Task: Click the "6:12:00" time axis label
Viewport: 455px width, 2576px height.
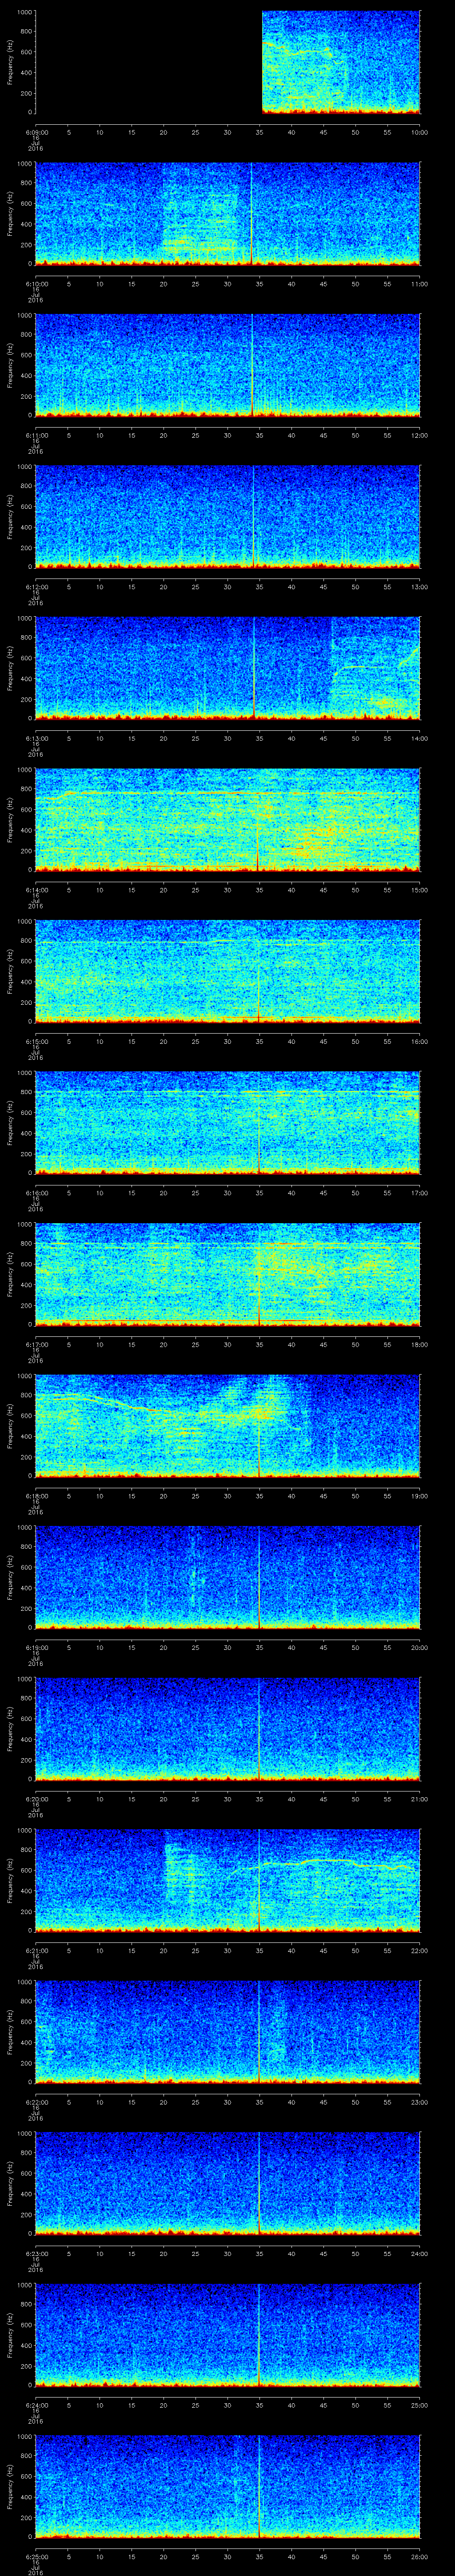Action: [36, 587]
